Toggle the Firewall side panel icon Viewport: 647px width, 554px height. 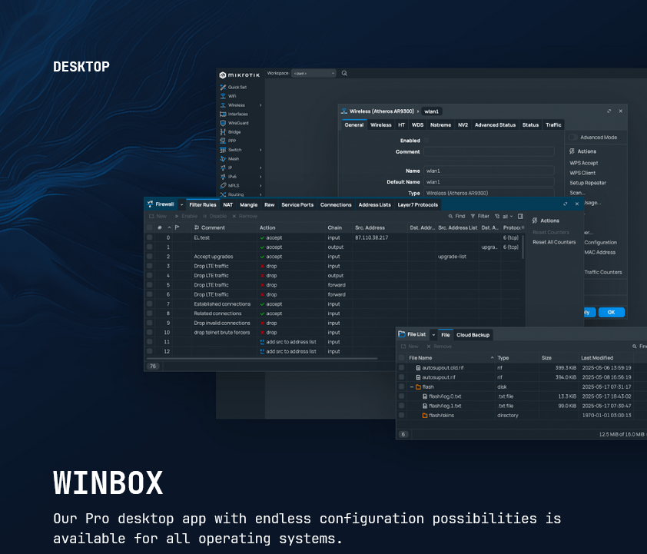pos(520,216)
